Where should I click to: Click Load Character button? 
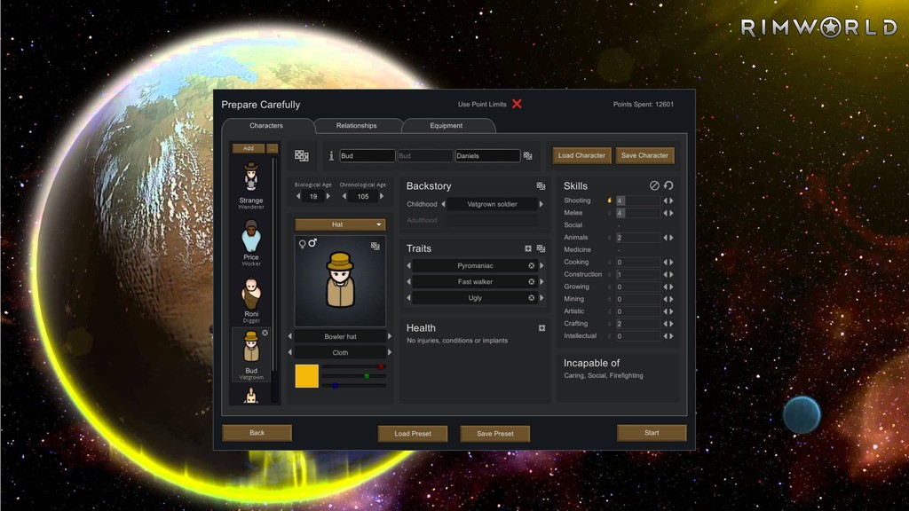[x=581, y=155]
